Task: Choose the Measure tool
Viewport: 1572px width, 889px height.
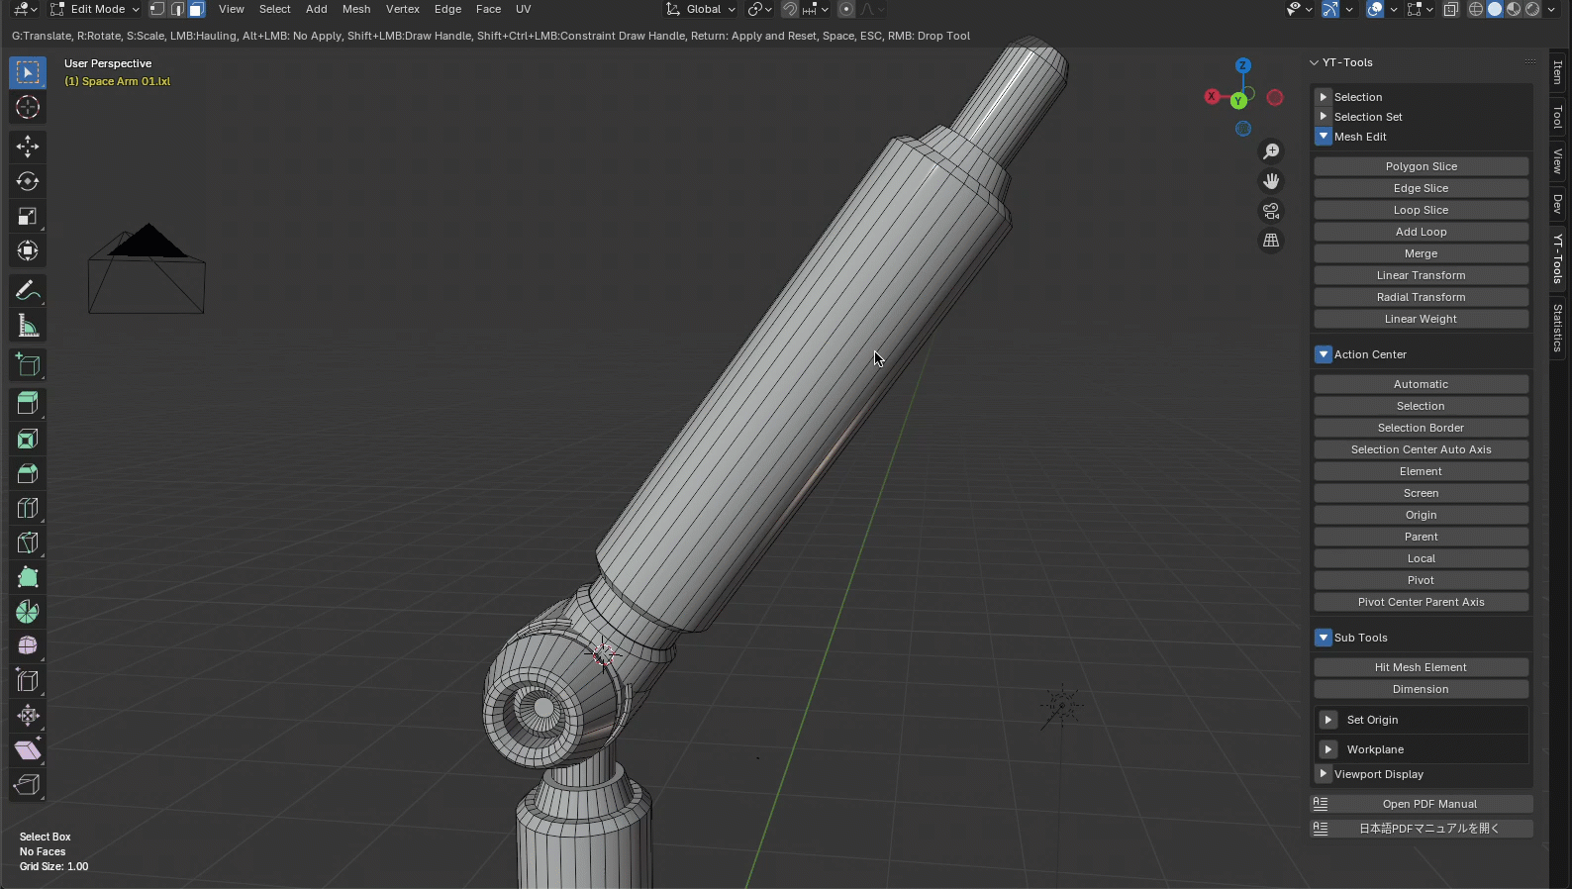Action: [28, 326]
